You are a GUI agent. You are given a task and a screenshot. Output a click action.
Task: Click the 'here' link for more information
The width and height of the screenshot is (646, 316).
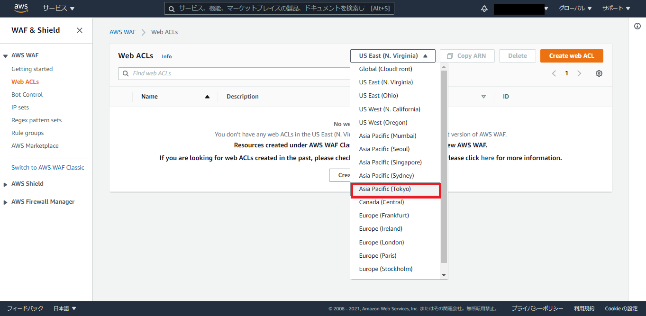pyautogui.click(x=488, y=158)
